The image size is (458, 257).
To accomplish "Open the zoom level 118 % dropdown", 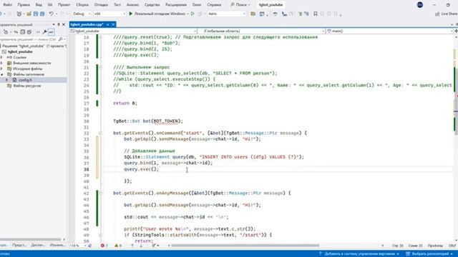I will (78, 246).
